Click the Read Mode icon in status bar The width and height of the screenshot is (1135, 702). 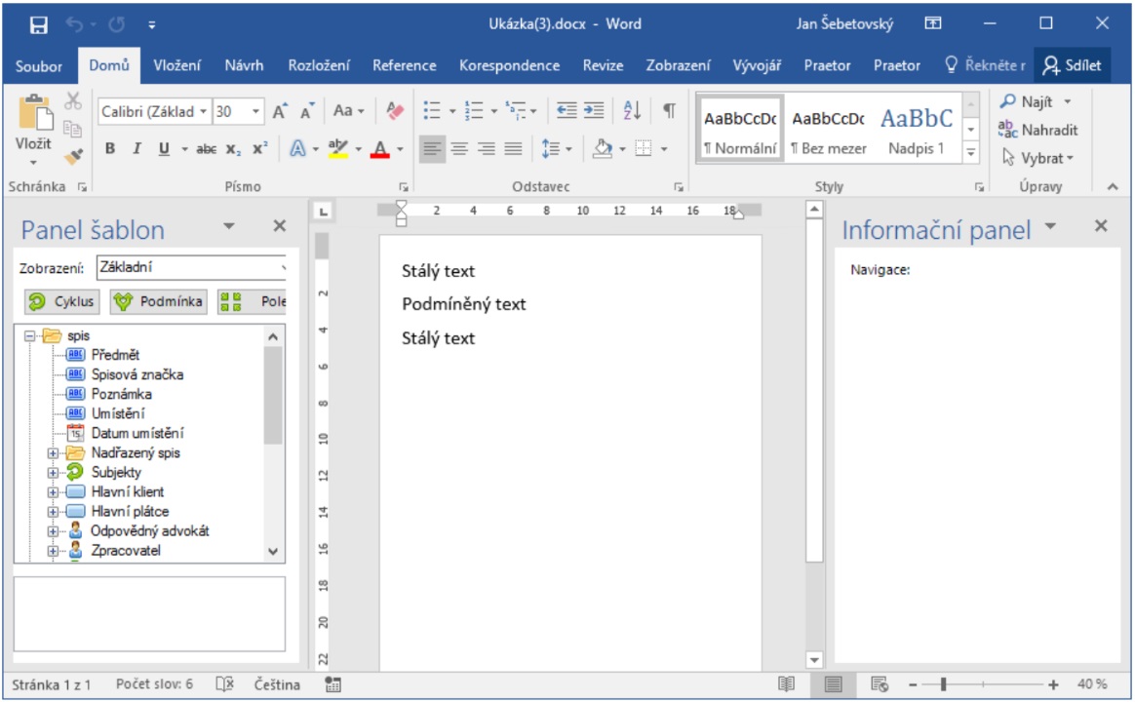click(x=786, y=684)
